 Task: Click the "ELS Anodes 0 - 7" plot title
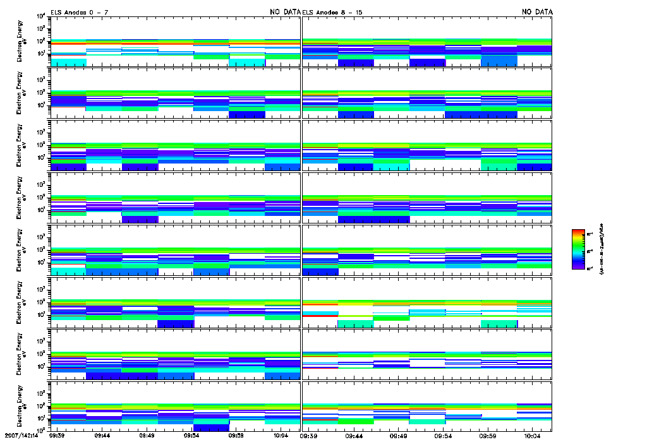coord(79,13)
